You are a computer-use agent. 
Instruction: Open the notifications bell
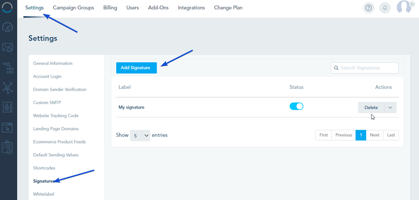385,8
